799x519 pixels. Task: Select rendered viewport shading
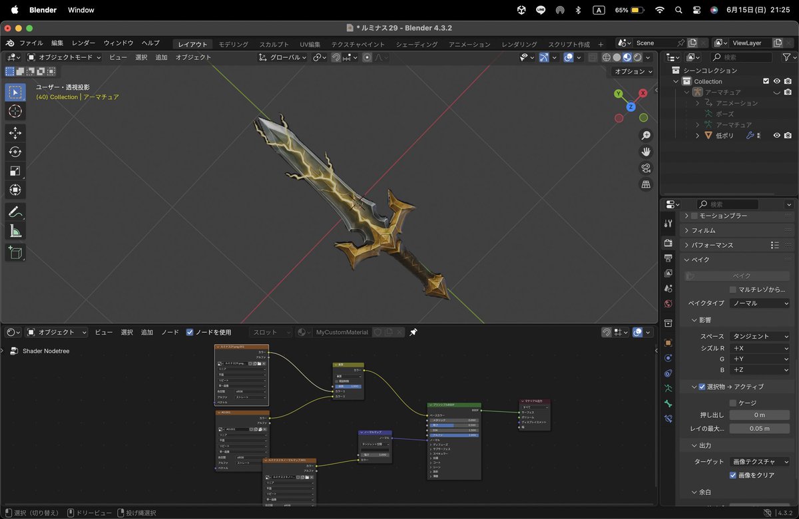pyautogui.click(x=637, y=57)
